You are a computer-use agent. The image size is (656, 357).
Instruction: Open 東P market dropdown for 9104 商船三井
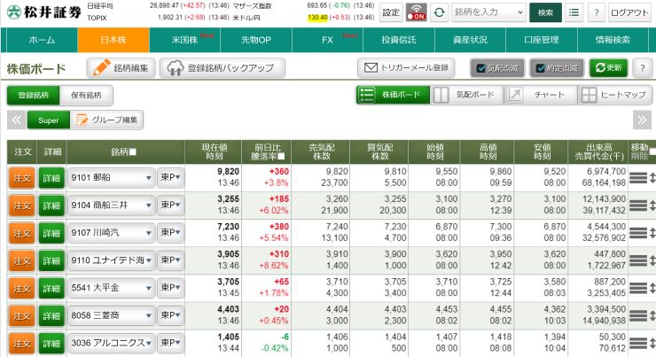coord(170,206)
